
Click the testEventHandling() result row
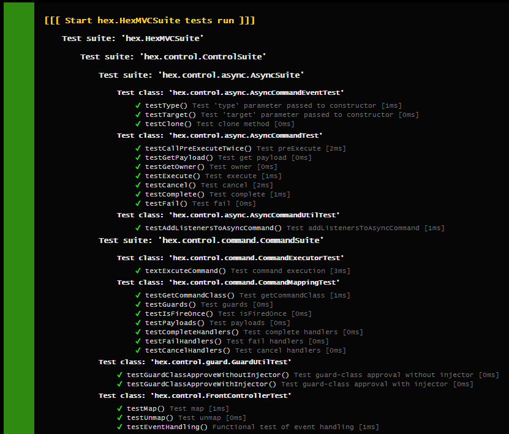tap(248, 427)
